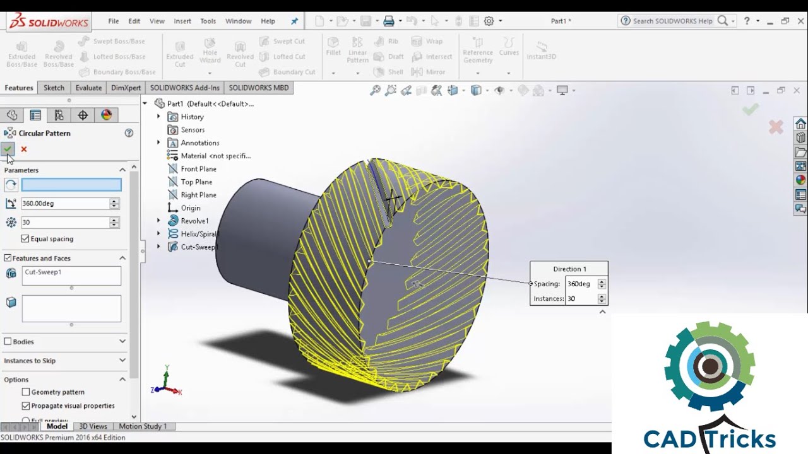Select Top Plane in feature tree
The height and width of the screenshot is (454, 808).
196,182
